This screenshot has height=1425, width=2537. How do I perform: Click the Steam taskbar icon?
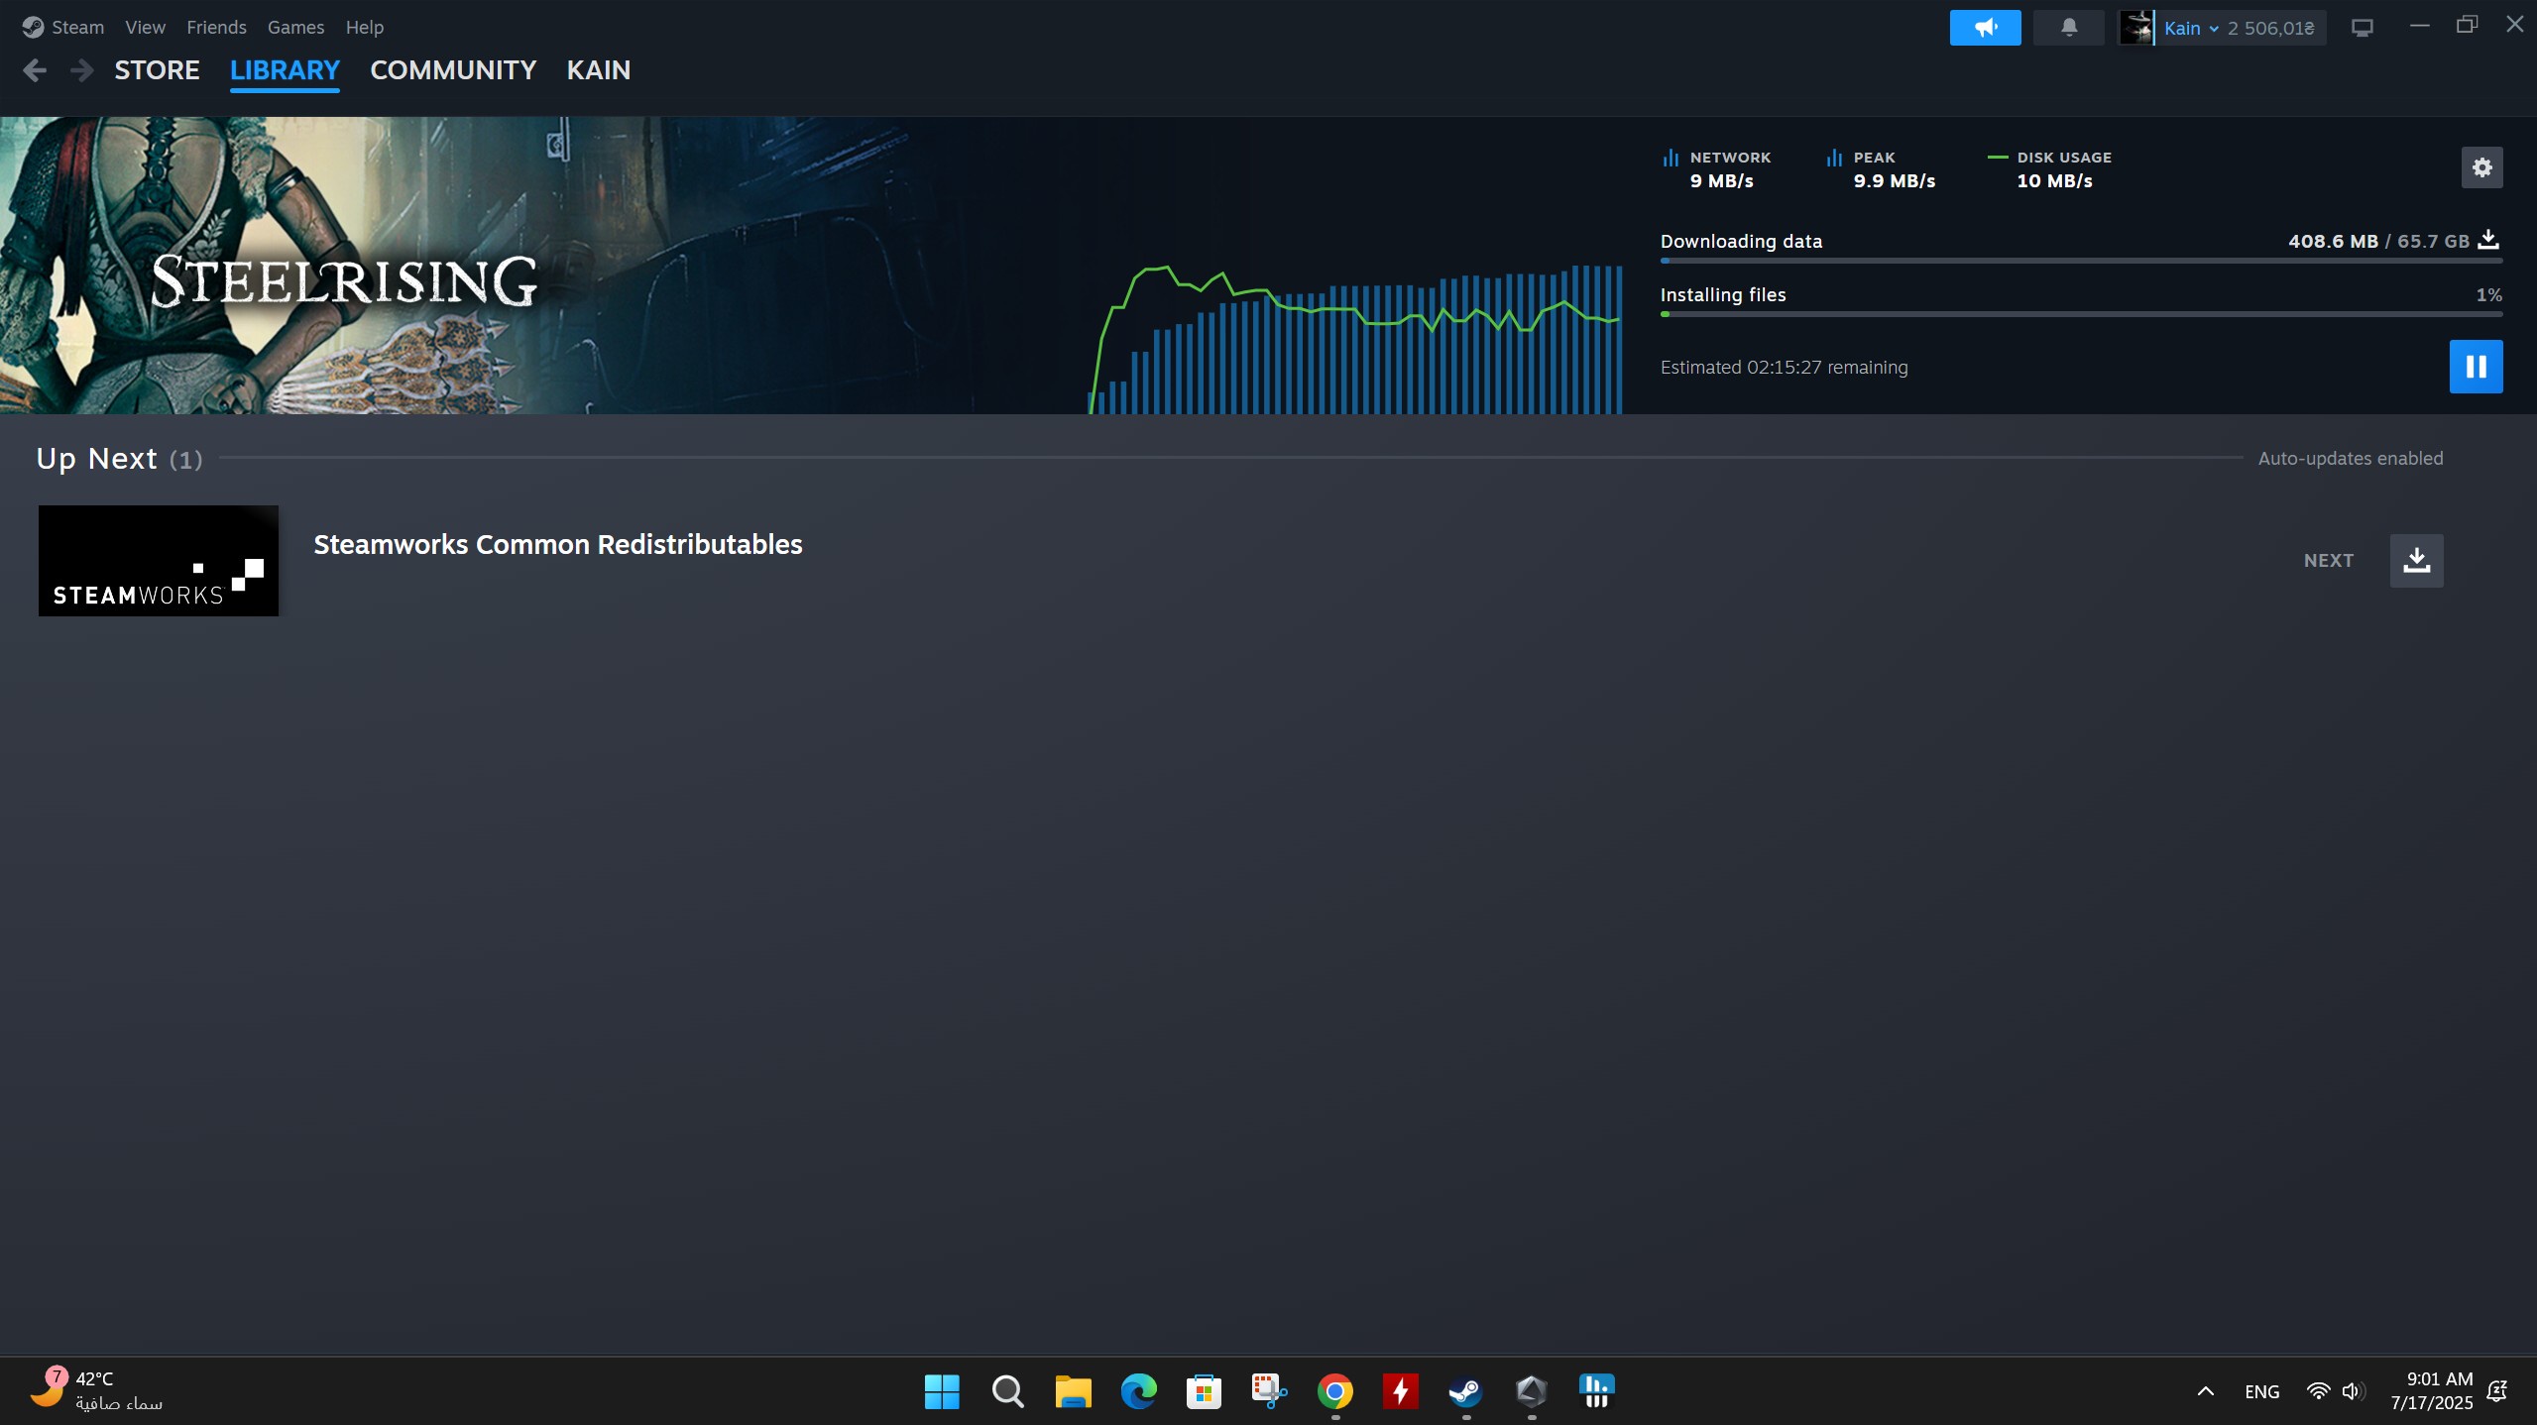click(x=1465, y=1391)
